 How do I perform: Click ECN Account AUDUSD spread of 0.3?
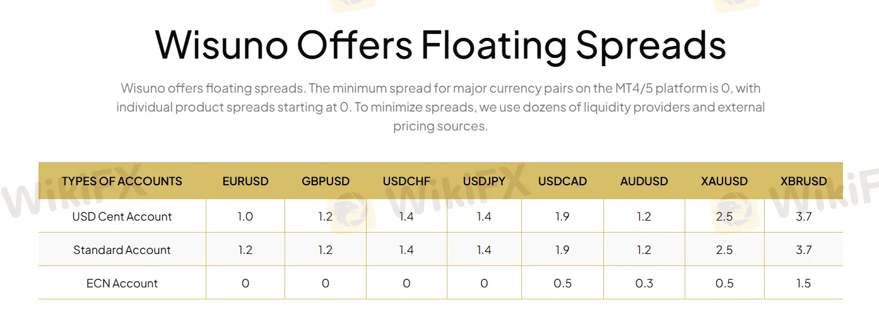[644, 284]
